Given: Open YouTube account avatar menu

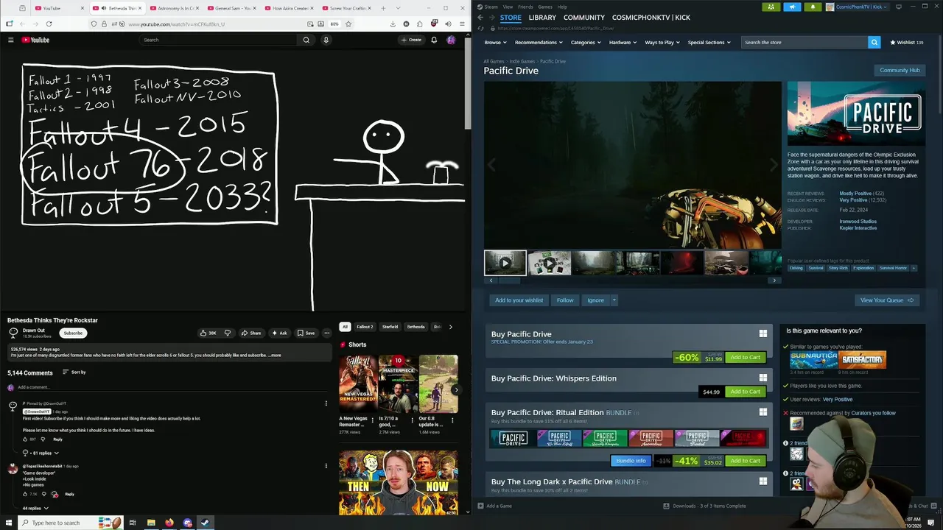Looking at the screenshot, I should click(x=451, y=40).
